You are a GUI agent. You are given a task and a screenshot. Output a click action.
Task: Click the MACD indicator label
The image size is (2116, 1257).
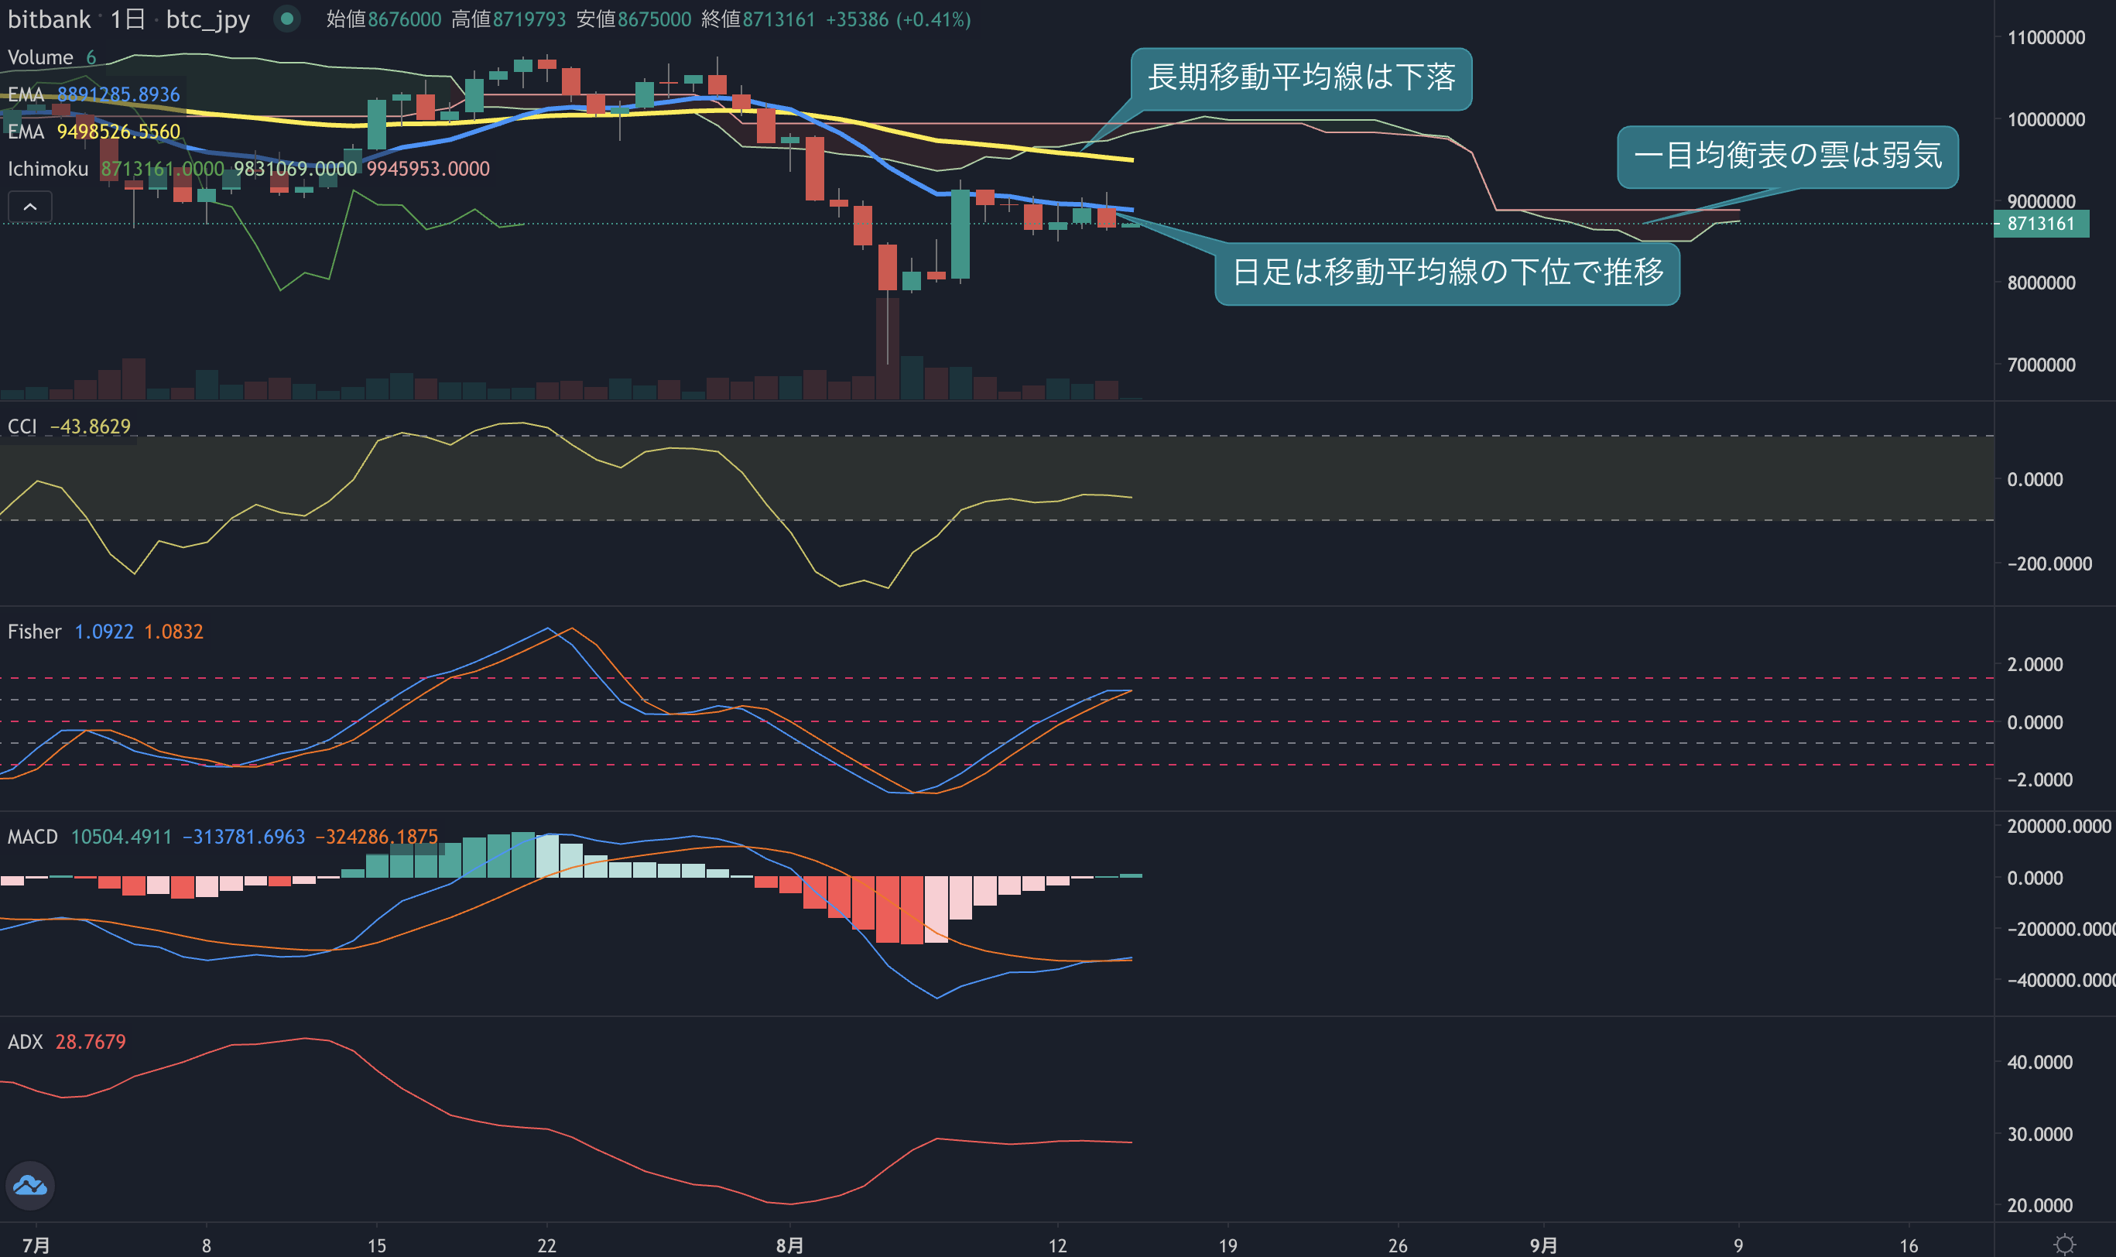pos(33,837)
